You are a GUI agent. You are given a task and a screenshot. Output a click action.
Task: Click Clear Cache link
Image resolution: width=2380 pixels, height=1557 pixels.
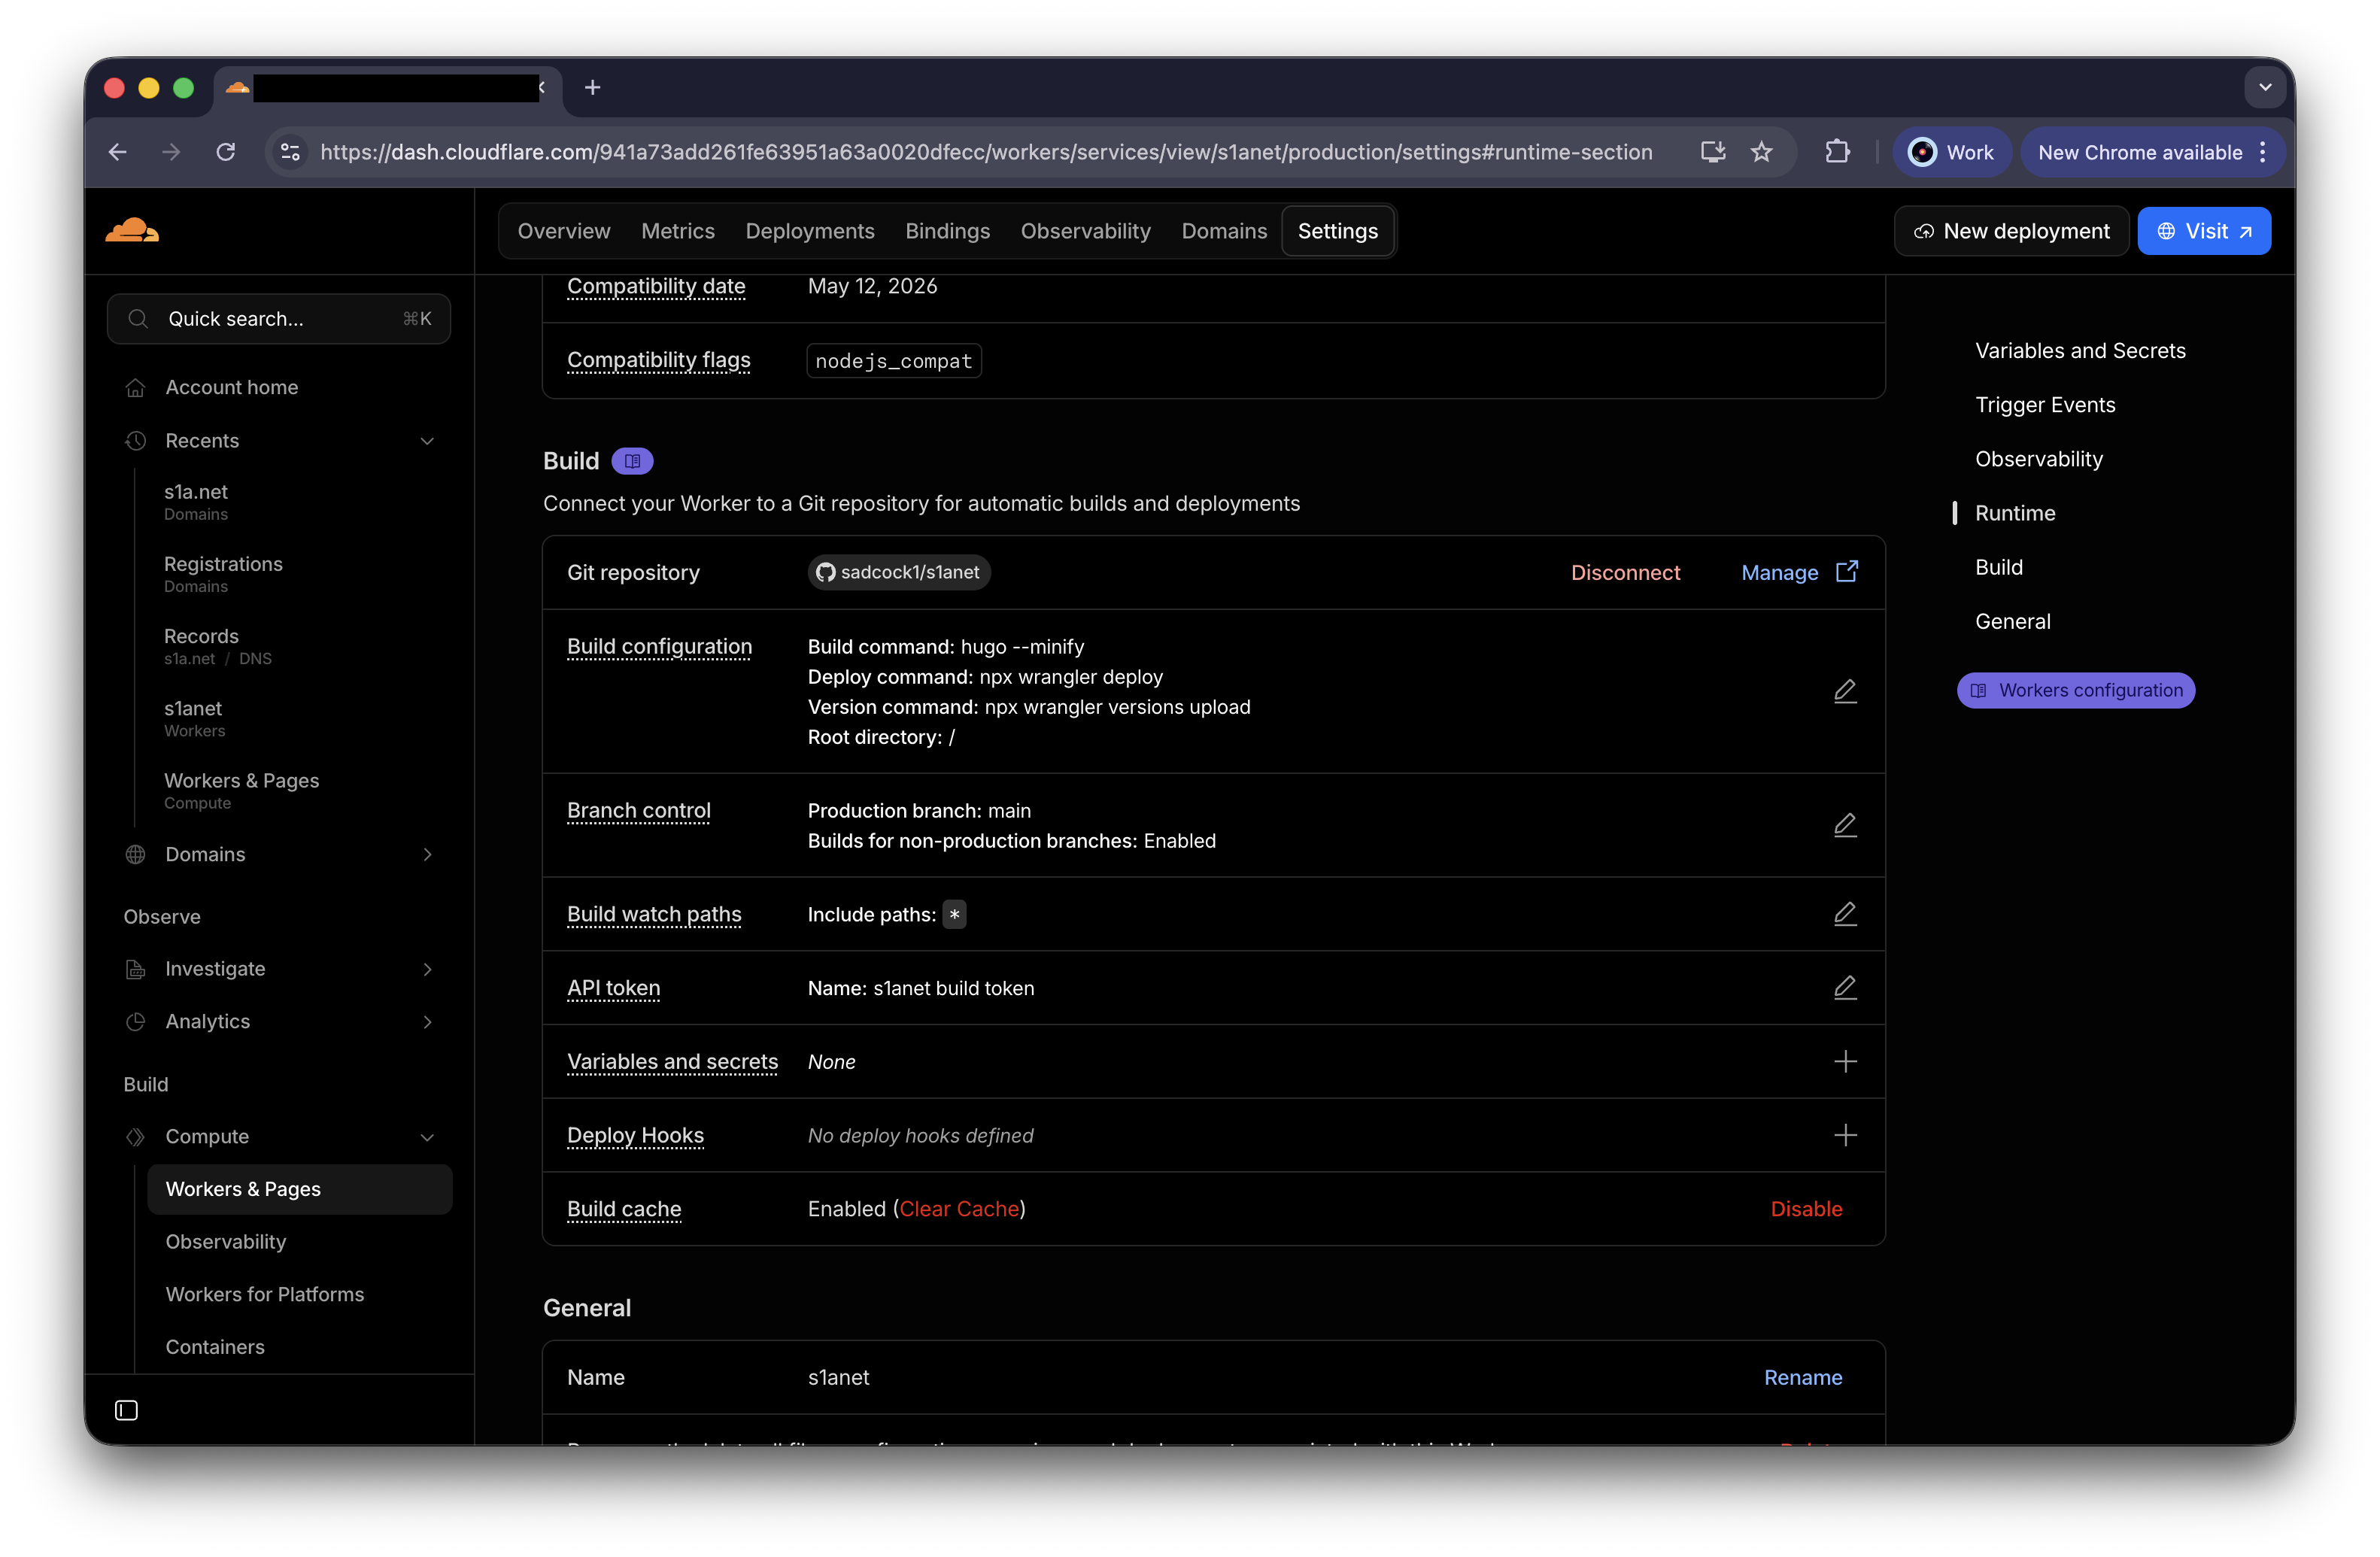pyautogui.click(x=958, y=1209)
